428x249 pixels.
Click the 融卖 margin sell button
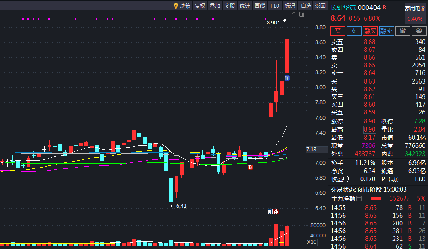(x=386, y=31)
